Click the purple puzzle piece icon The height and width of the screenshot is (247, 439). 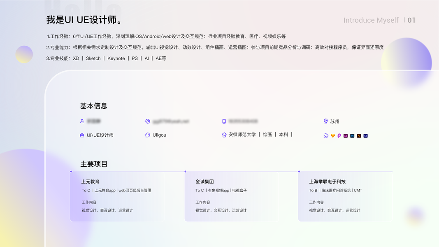pos(326,135)
